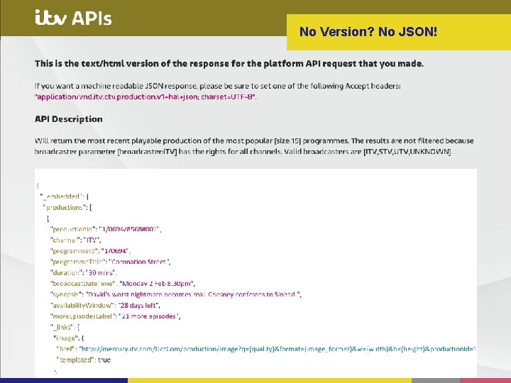Viewport: 511px width, 383px height.
Task: Click the "channel": "ITV" line
Action: pos(76,240)
